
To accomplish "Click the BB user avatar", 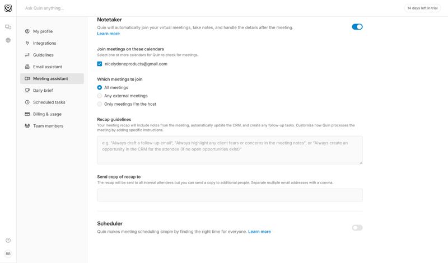I will (8, 253).
